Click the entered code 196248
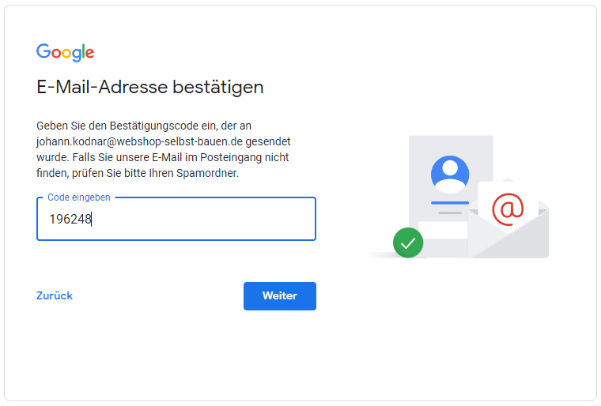The width and height of the screenshot is (601, 406). [x=70, y=219]
